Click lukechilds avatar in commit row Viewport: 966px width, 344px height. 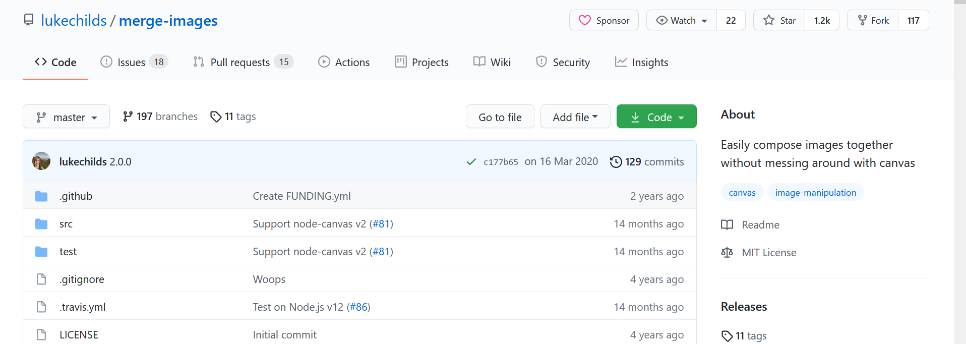pyautogui.click(x=41, y=161)
